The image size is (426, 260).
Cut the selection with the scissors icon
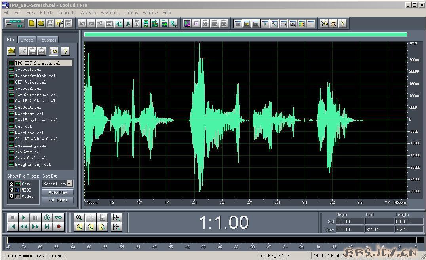(x=128, y=24)
